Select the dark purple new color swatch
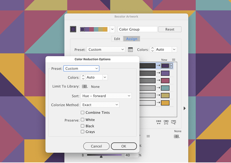 click(x=165, y=66)
